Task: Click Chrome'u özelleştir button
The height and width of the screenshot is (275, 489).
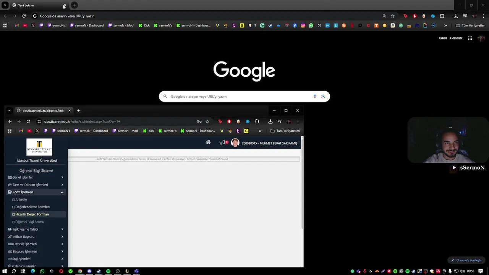Action: click(x=466, y=260)
